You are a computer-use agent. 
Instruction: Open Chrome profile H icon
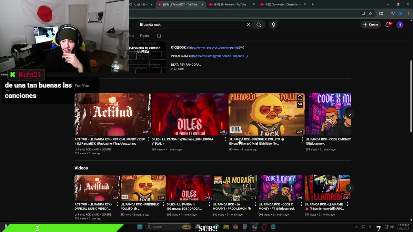coord(400,14)
